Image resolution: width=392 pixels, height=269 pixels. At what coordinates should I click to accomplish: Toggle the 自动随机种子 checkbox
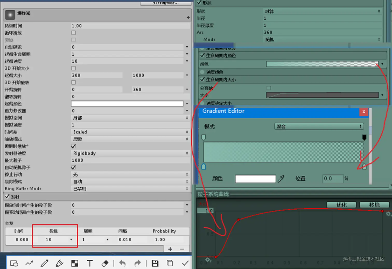click(74, 167)
